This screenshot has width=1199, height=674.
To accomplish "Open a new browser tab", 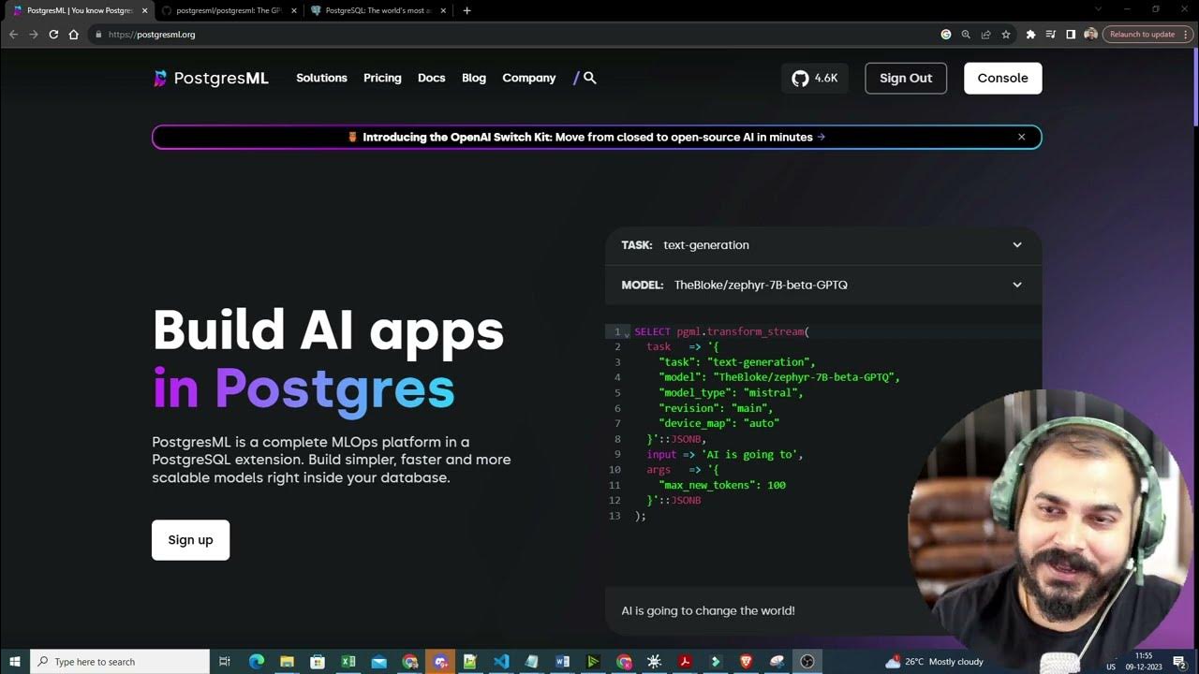I will point(466,10).
